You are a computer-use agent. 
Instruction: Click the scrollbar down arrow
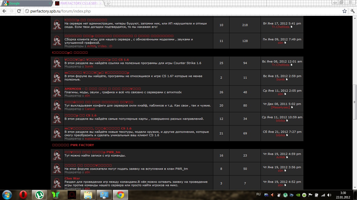(355, 187)
